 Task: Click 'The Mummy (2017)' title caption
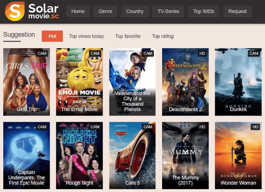(x=185, y=180)
